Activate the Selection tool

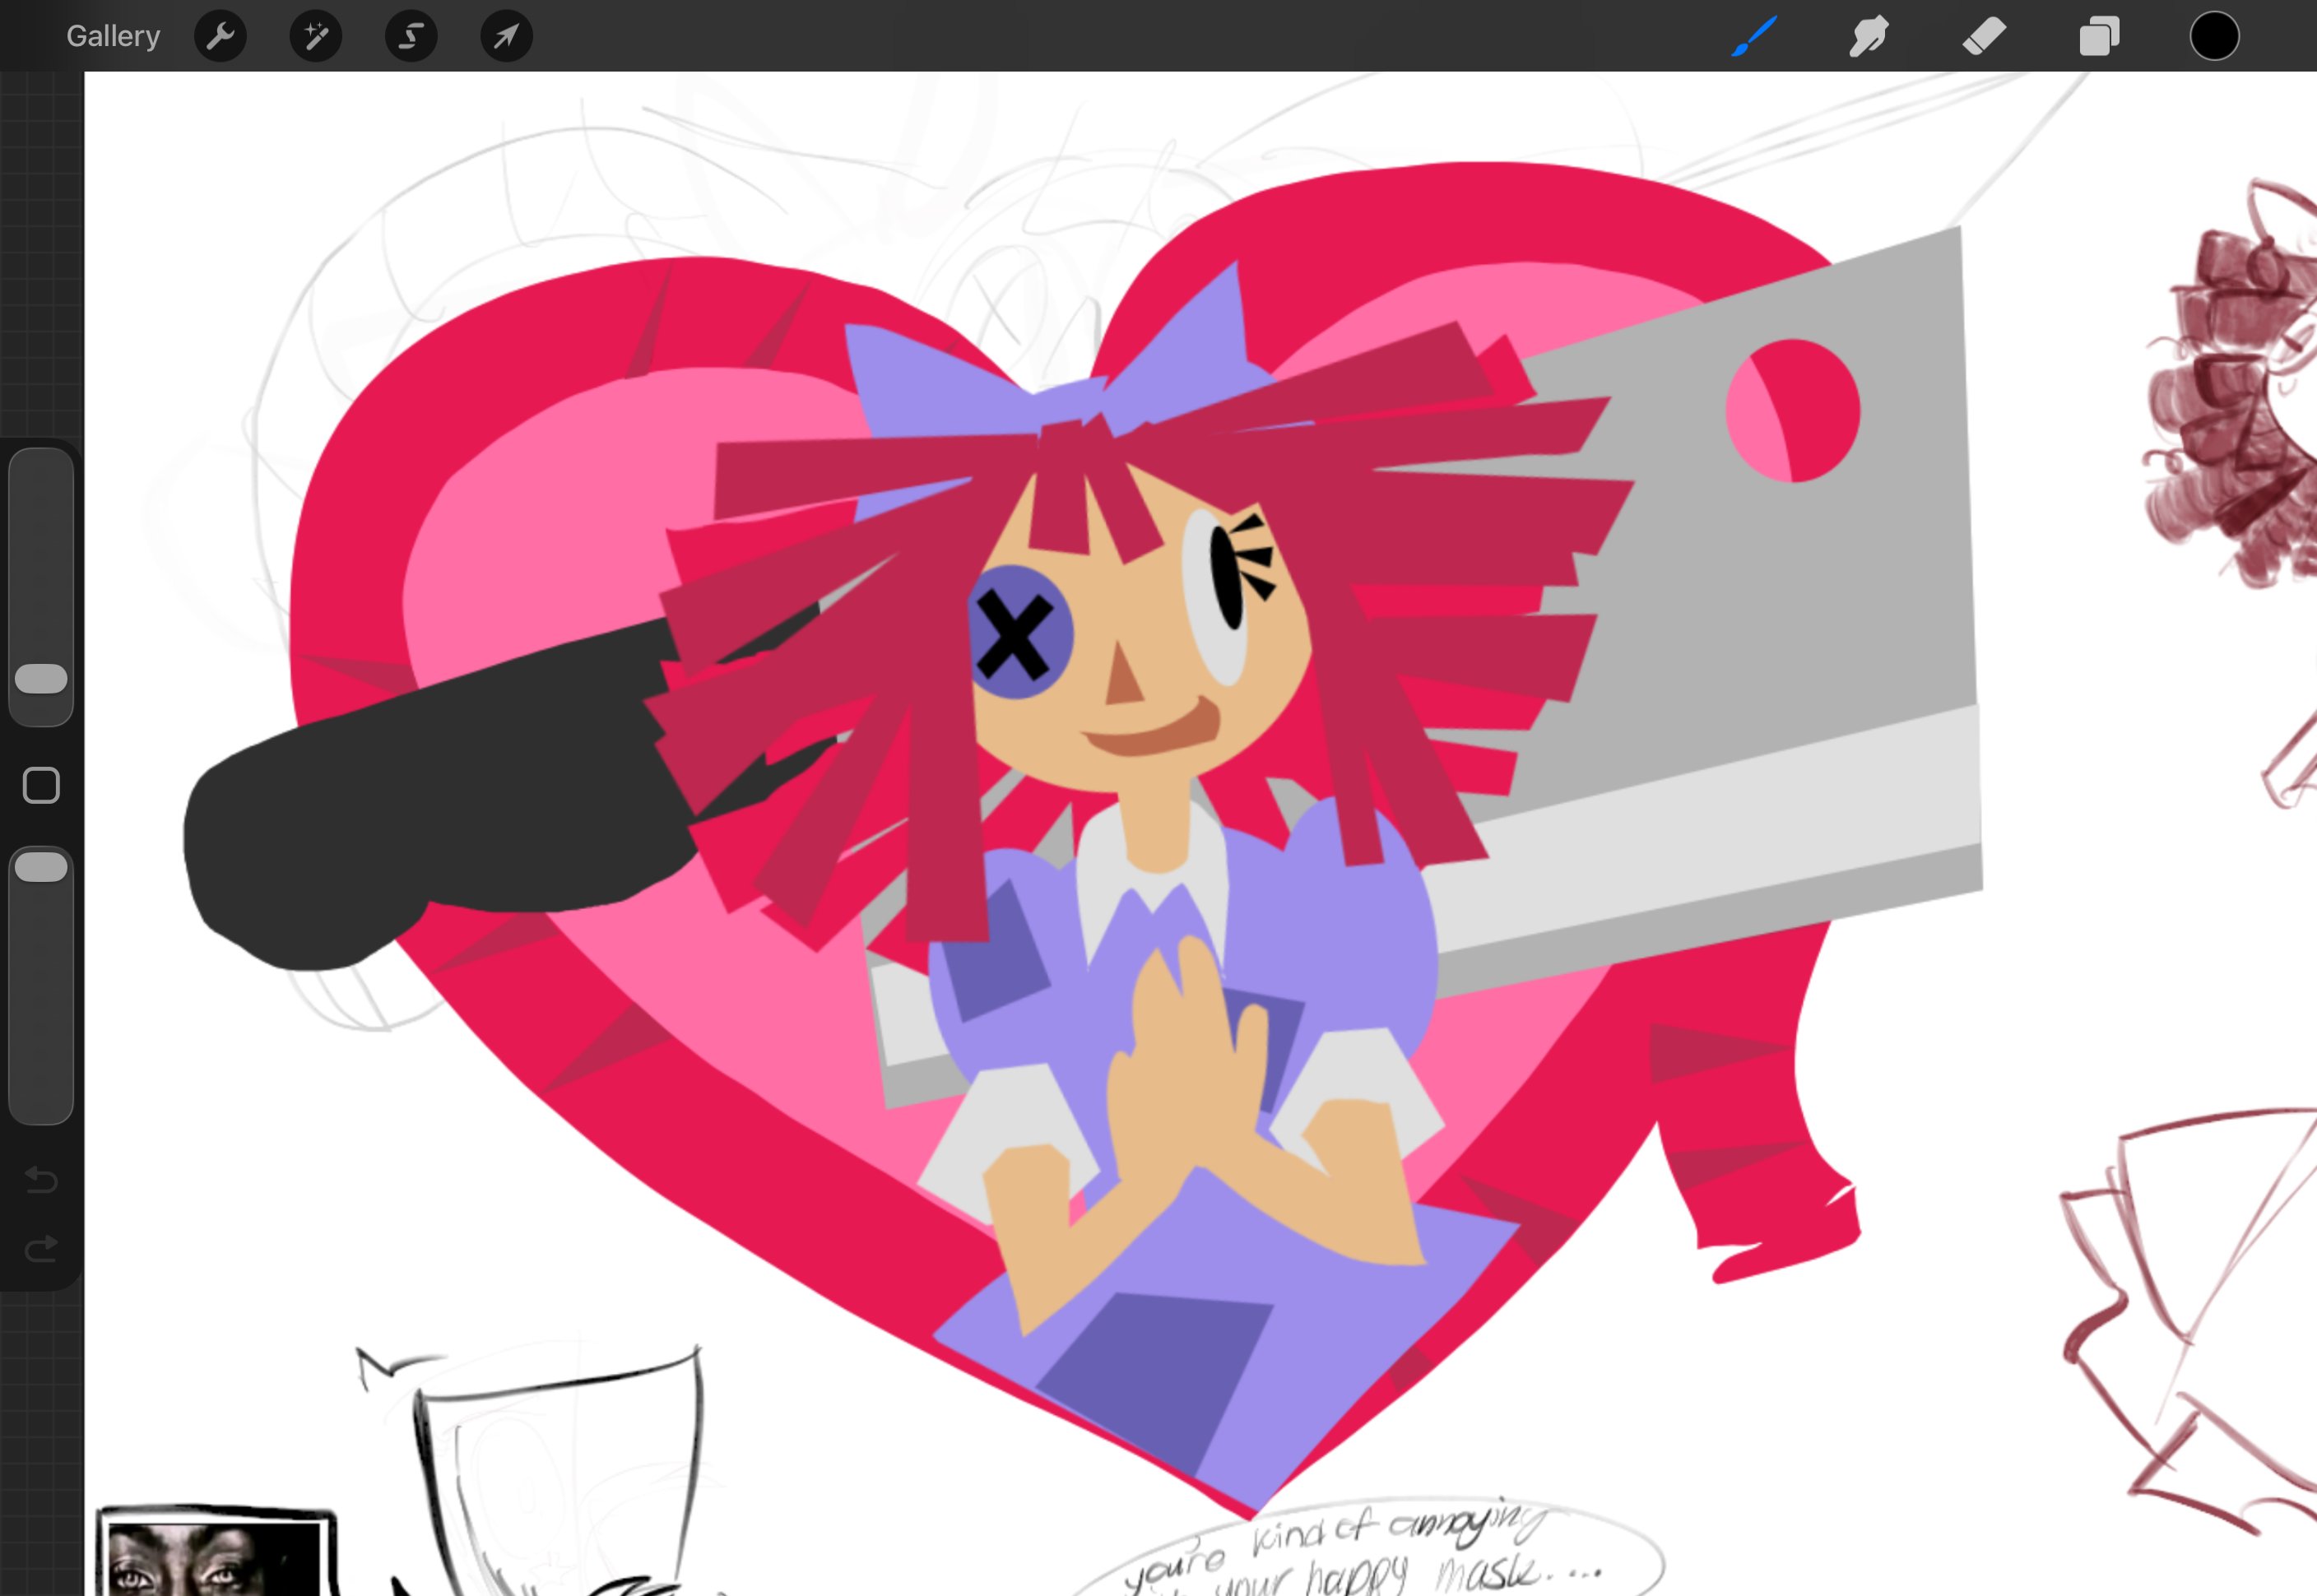point(411,37)
